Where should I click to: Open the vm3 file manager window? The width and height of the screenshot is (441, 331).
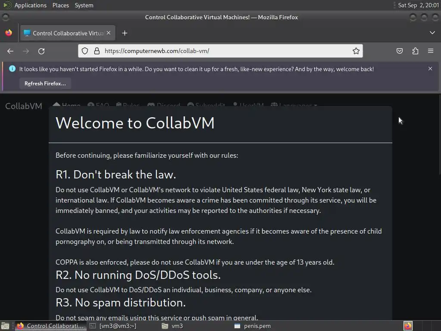(x=173, y=326)
